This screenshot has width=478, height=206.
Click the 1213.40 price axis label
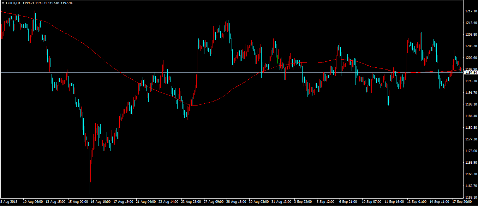[471, 23]
